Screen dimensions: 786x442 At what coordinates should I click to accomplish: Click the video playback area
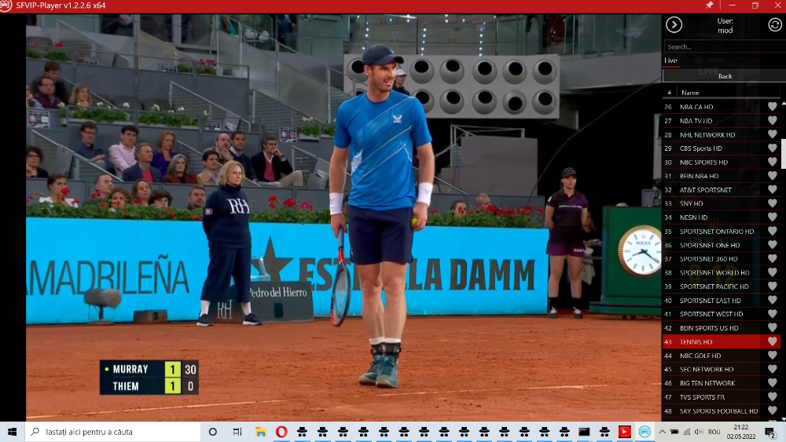344,217
